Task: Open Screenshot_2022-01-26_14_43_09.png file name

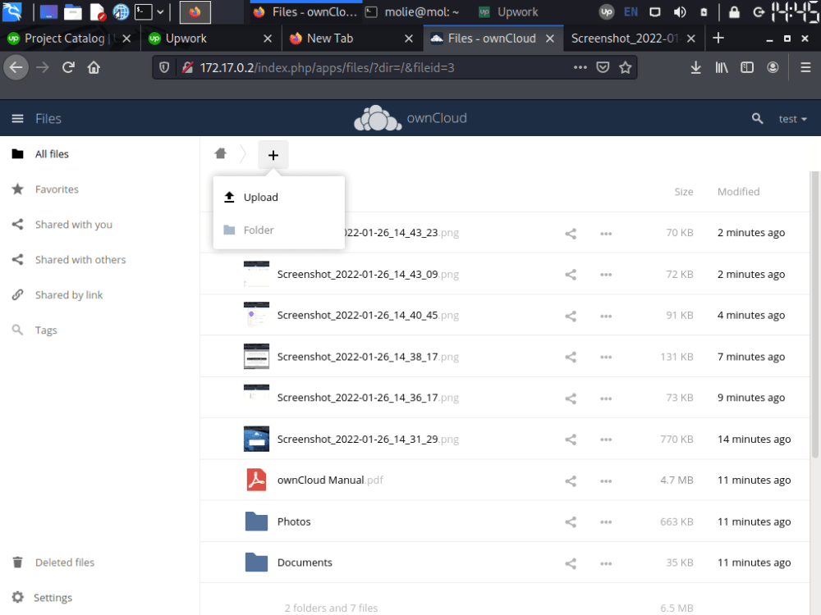Action: (x=368, y=274)
